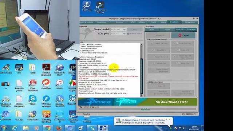This screenshot has height=131, width=233.
Task: Click the Log scrollbar up arrow
Action: click(141, 44)
